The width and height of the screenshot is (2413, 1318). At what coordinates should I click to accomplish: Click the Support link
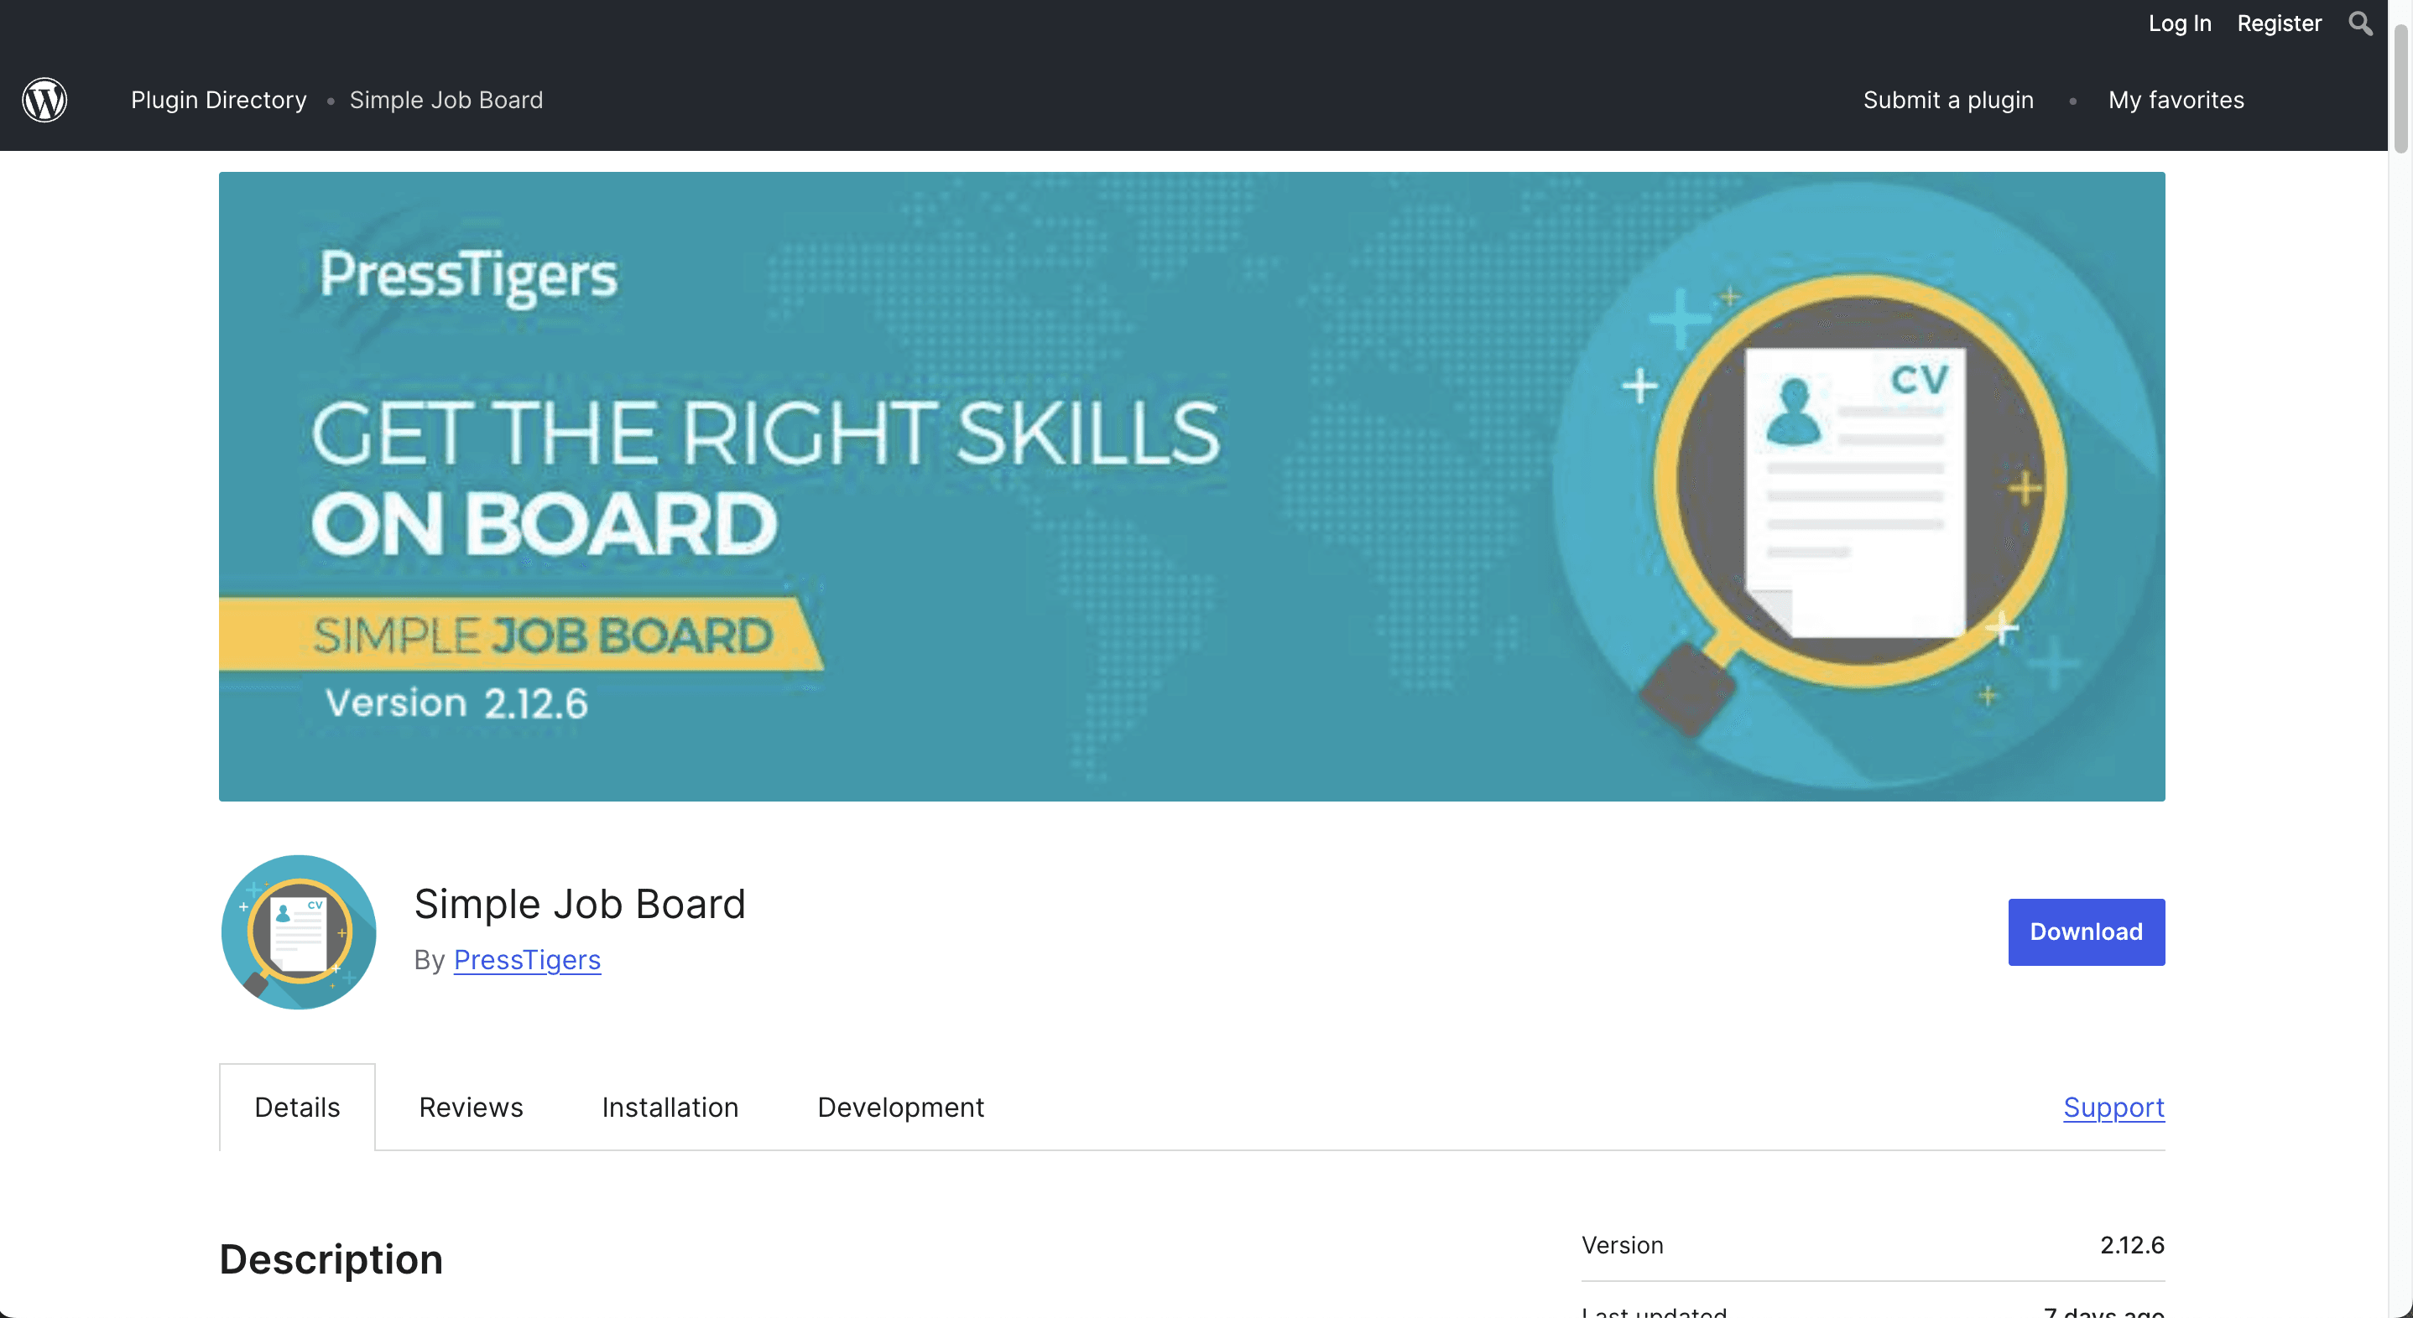[2114, 1107]
